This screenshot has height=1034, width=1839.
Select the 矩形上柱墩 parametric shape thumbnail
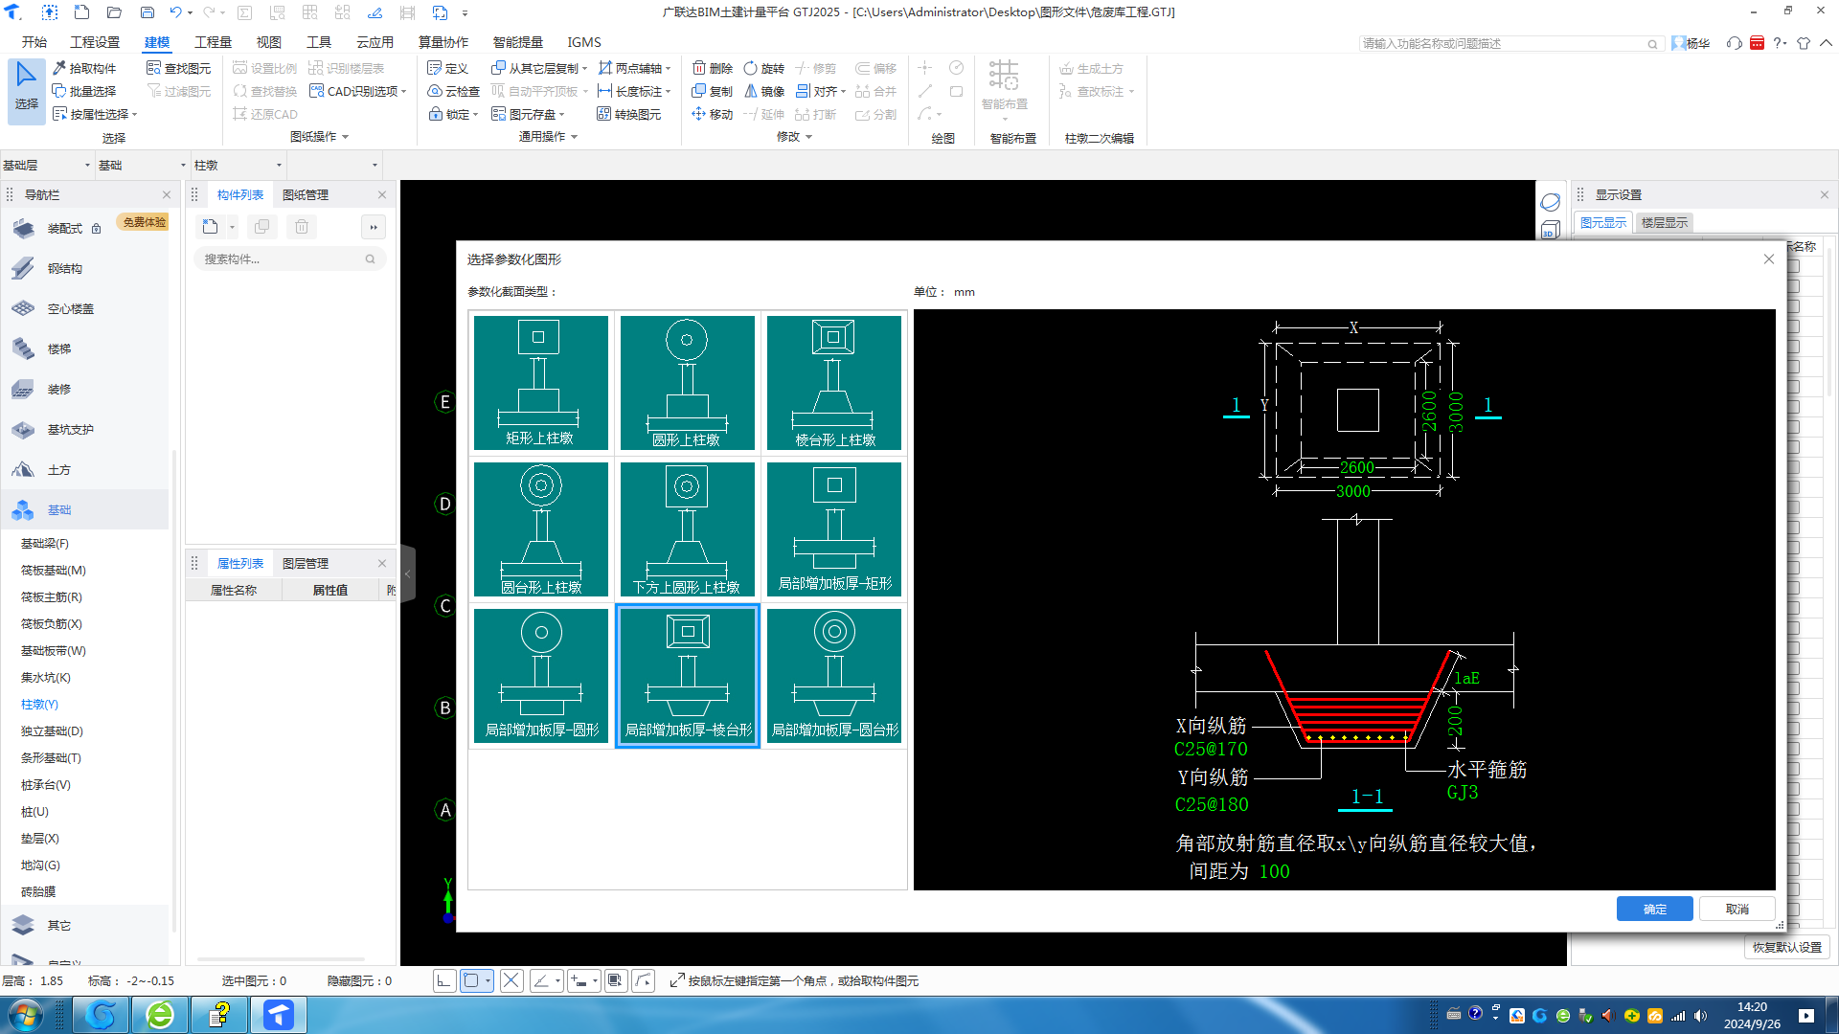pyautogui.click(x=540, y=383)
